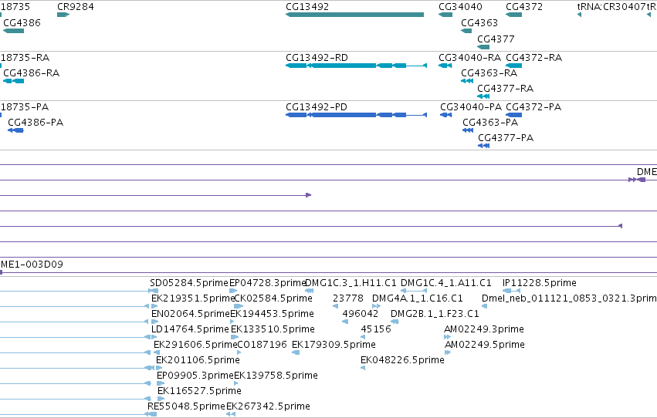
Task: Click the 18735-RA transcript label
Action: click(25, 58)
